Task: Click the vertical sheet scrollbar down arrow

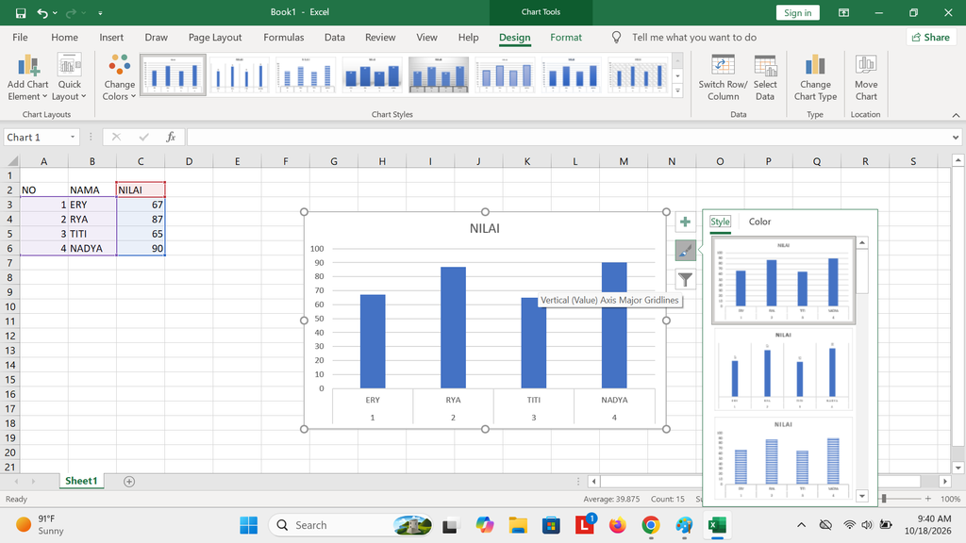Action: 958,468
